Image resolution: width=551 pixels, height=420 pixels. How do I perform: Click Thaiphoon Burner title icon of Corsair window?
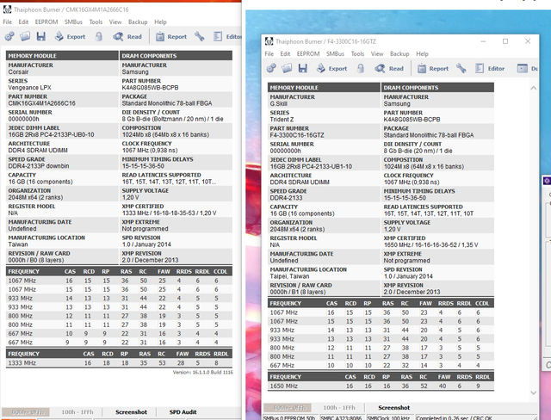[7, 9]
